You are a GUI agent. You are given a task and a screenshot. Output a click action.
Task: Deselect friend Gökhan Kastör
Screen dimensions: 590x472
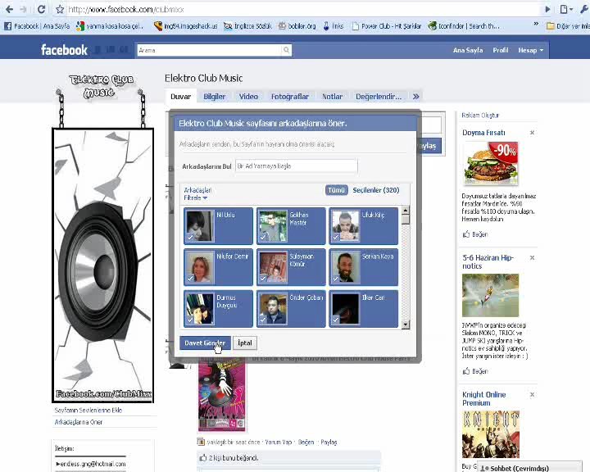tap(291, 226)
